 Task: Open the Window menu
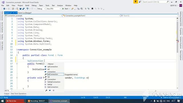click(68, 5)
